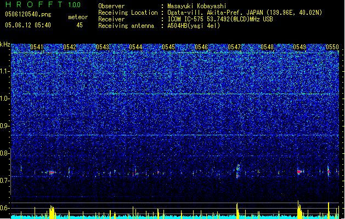This screenshot has height=219, width=345.
Task: Click the Receiver label
Action: [111, 19]
